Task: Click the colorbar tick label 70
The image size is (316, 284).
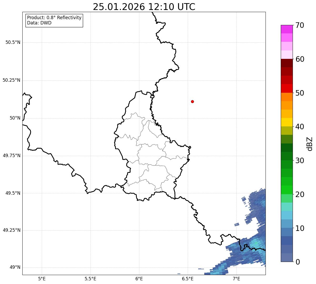Action: pyautogui.click(x=300, y=25)
